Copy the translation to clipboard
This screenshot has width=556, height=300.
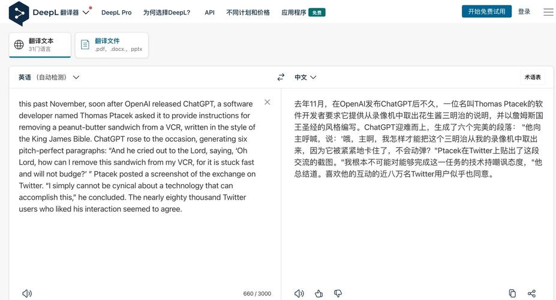click(x=512, y=293)
